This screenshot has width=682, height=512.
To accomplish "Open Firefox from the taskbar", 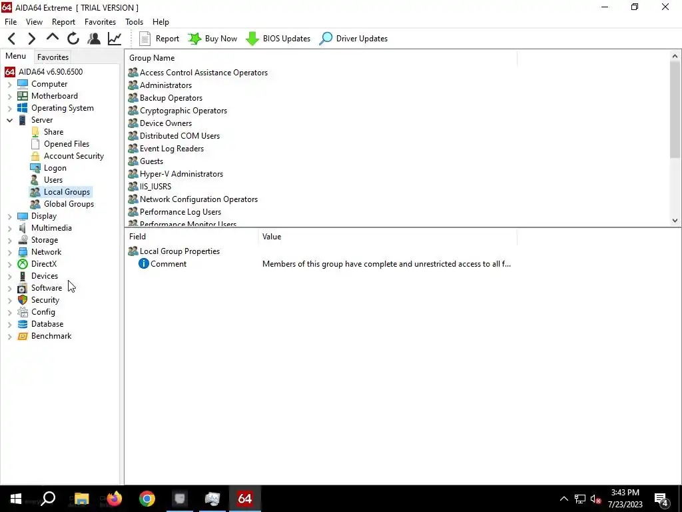I will [115, 499].
